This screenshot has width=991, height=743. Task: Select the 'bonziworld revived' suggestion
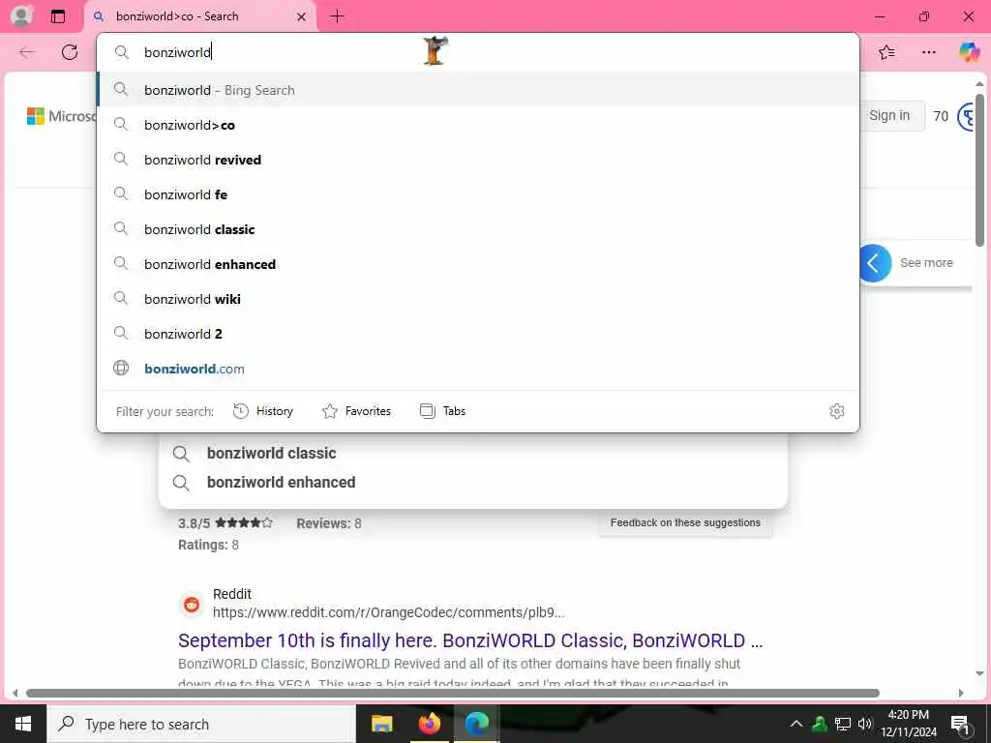coord(478,160)
